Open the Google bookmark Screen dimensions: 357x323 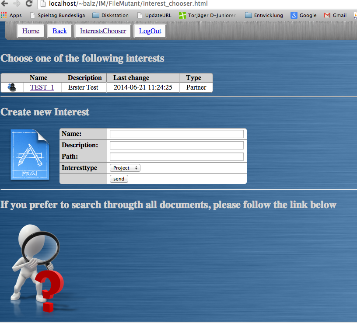click(x=304, y=15)
